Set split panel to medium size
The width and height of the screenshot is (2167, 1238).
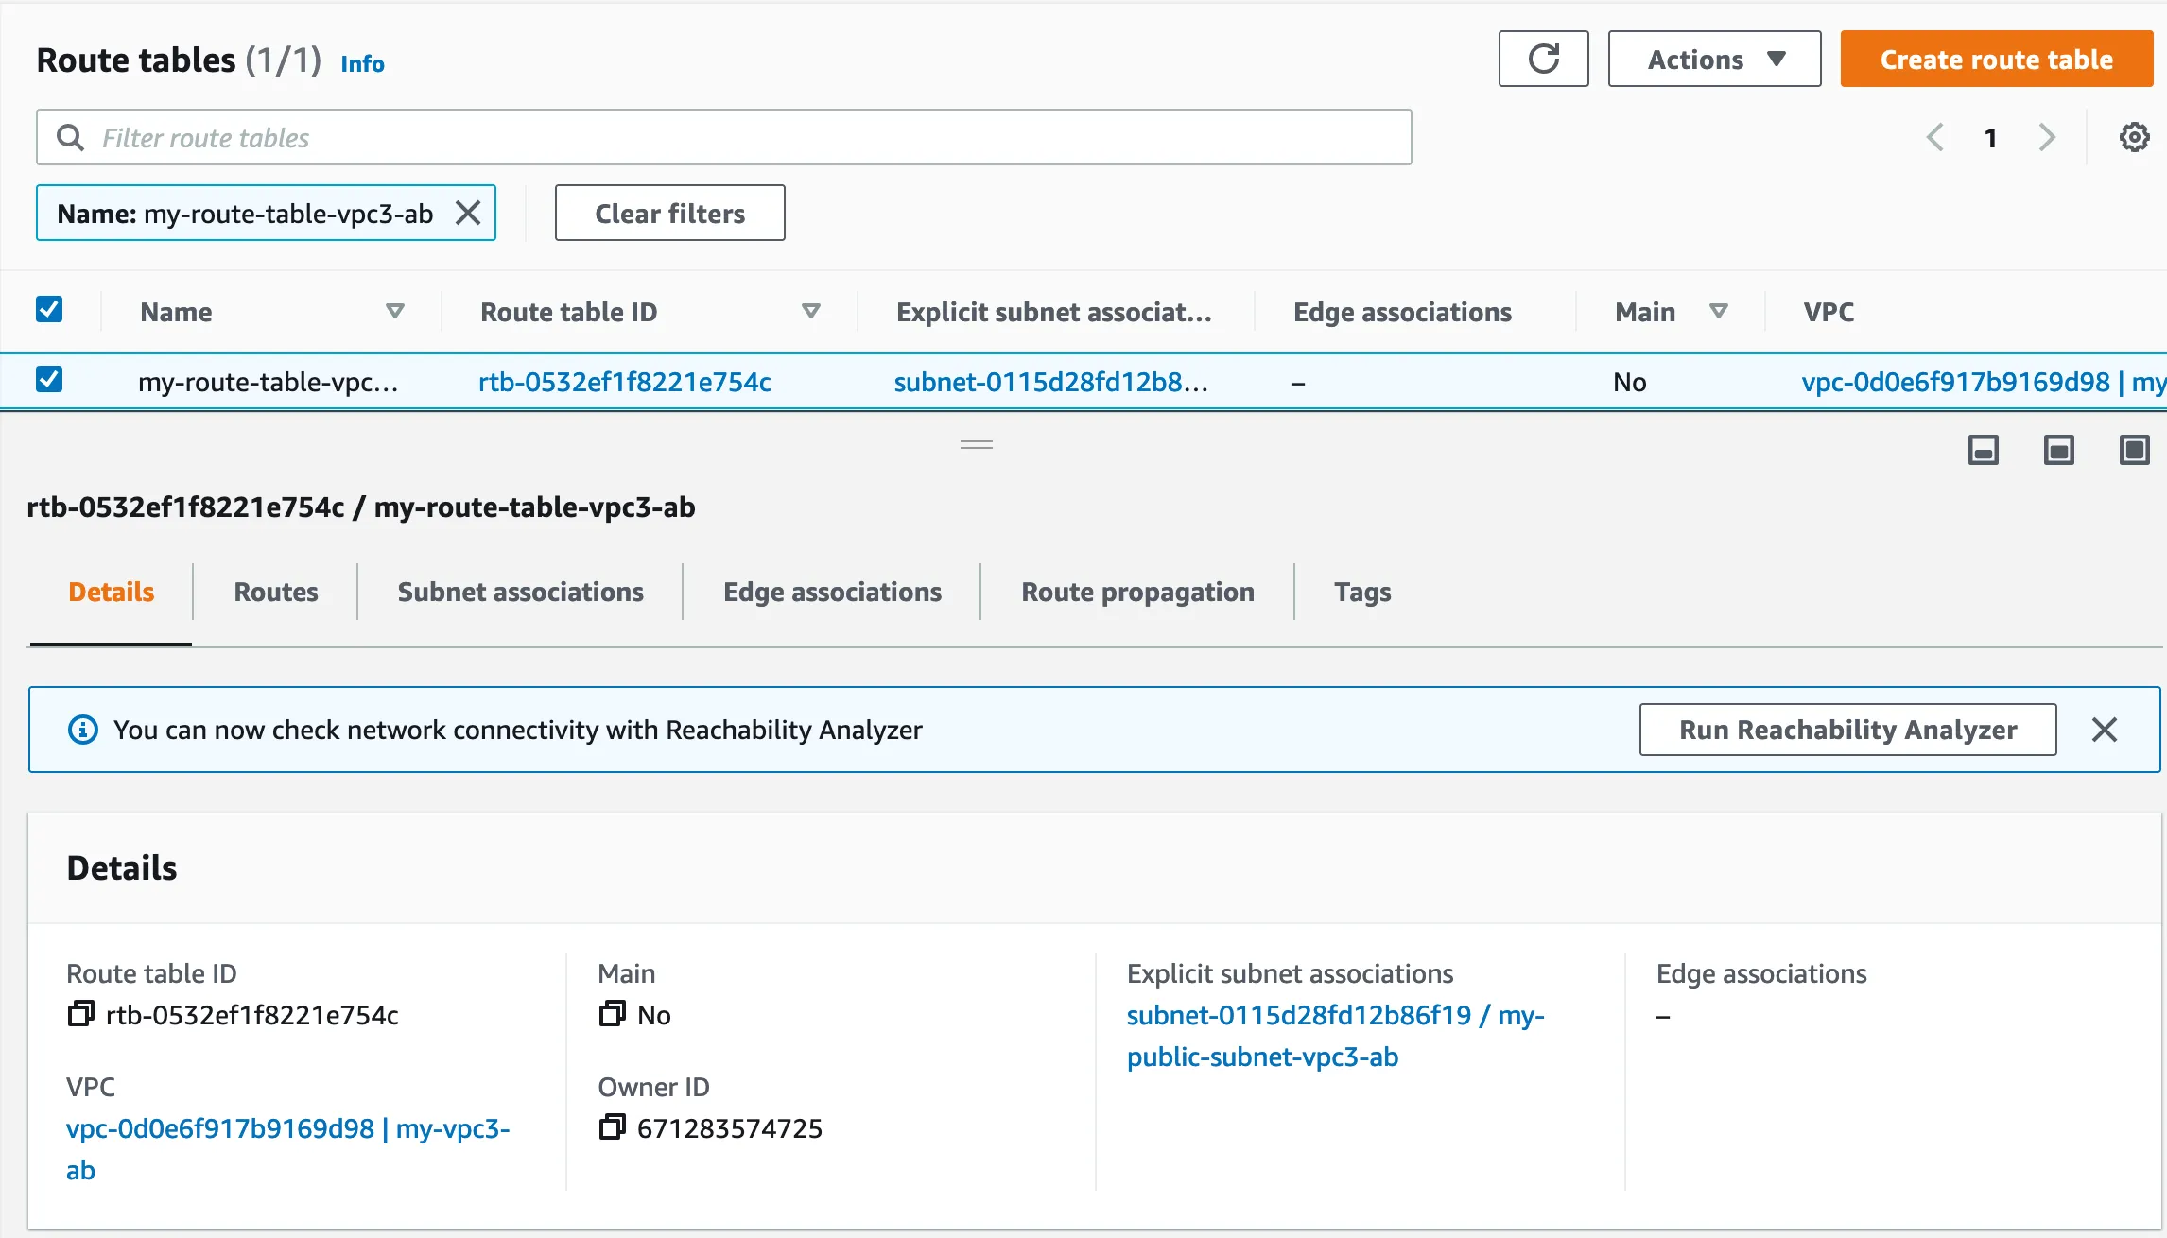(2058, 450)
